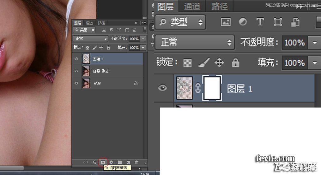Click the T type filter icon in small panel
This screenshot has height=175, width=321.
click(x=119, y=30)
